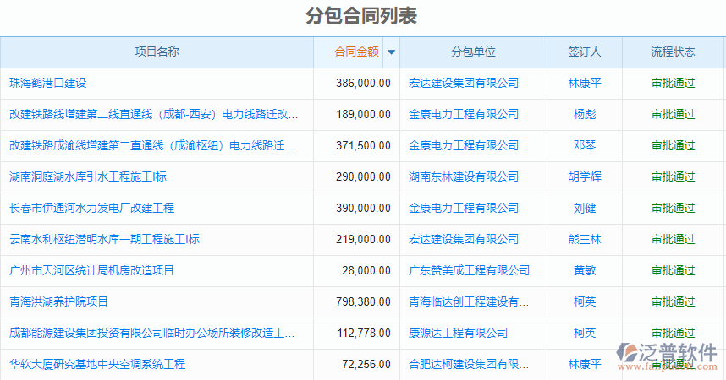Viewport: 726px width, 380px height.
Task: Open signer 柯英 in 康源达工程有限公司 row
Action: click(585, 333)
